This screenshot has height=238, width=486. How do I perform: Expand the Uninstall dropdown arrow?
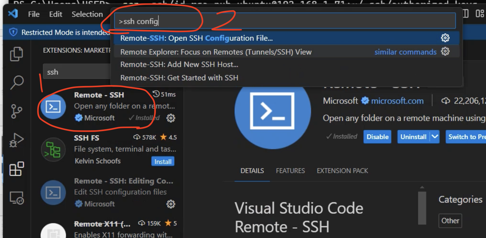(x=435, y=137)
